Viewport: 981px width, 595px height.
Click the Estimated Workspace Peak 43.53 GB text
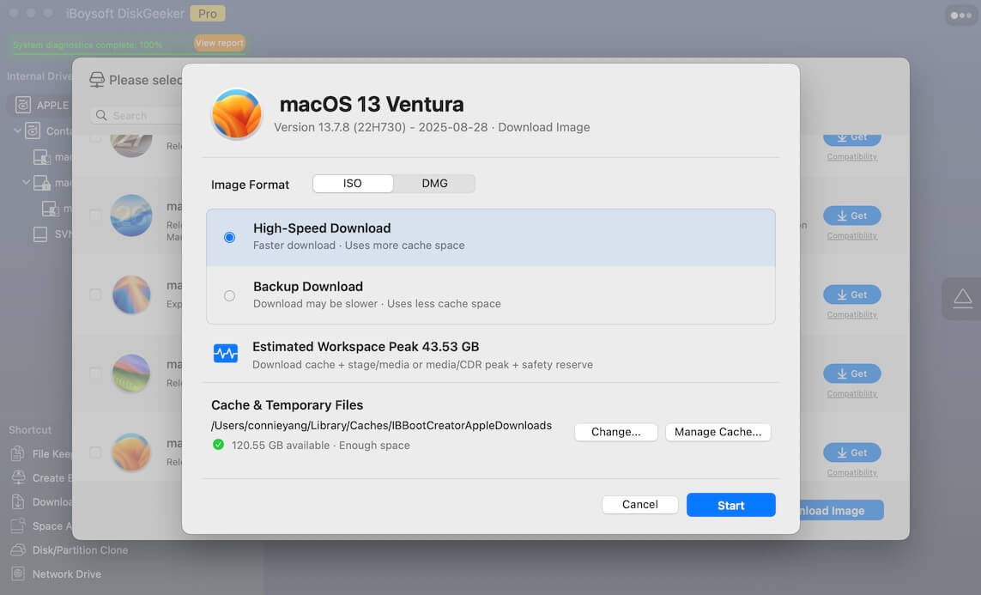click(x=366, y=347)
